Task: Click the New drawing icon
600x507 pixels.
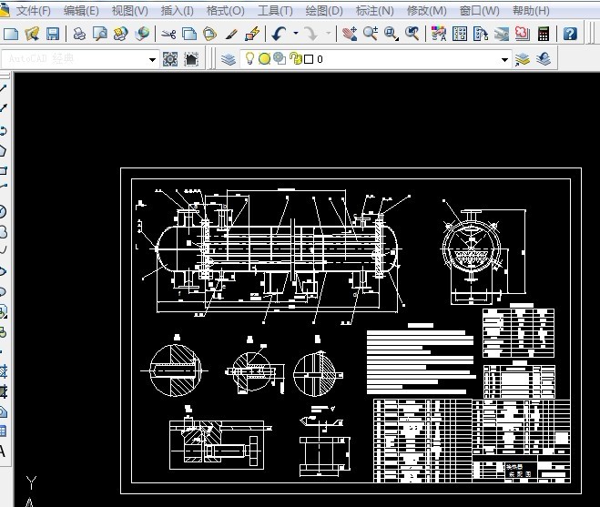Action: [11, 34]
